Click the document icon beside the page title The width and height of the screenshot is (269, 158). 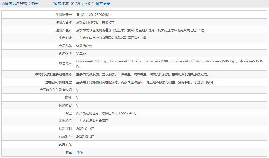[x=3, y=4]
